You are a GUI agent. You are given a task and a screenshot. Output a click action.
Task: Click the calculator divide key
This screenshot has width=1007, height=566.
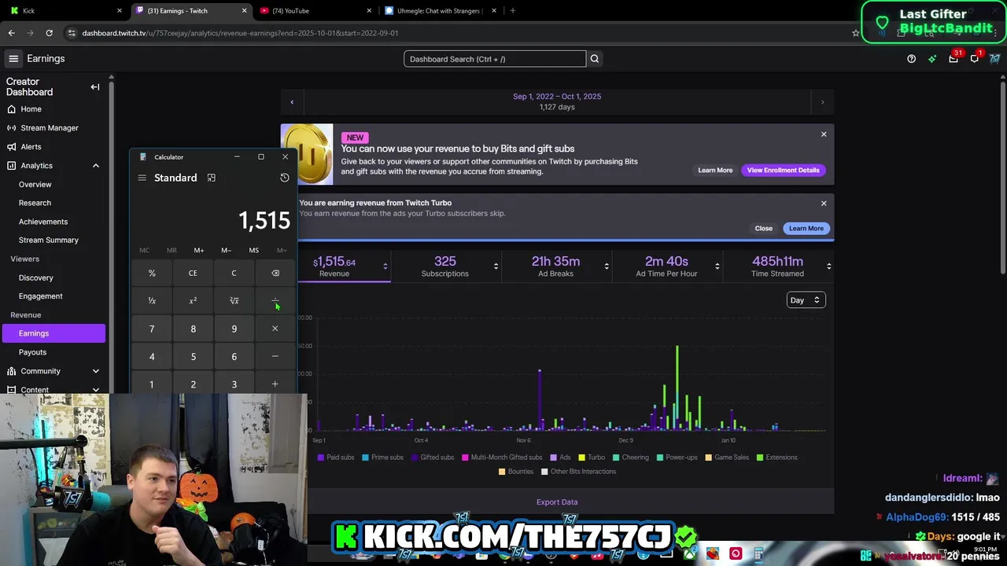point(275,300)
